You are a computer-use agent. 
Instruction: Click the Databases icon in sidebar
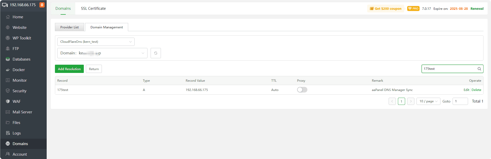tap(8, 59)
